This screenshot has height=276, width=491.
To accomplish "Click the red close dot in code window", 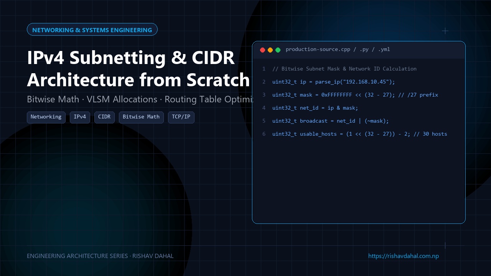I will tap(262, 50).
